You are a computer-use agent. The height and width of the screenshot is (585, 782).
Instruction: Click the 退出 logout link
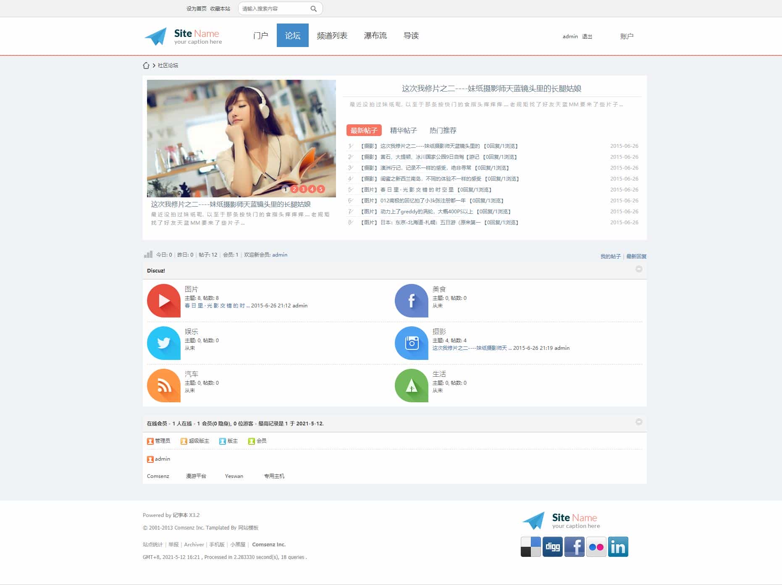587,37
